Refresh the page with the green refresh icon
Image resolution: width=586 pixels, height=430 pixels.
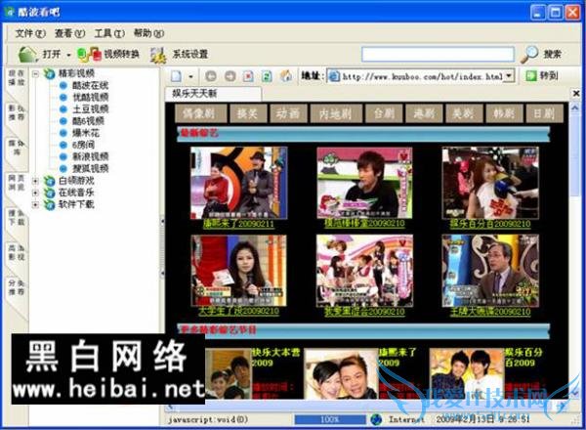point(267,76)
